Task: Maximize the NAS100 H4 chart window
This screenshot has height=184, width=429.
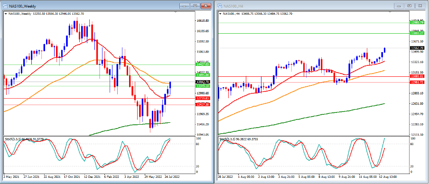Action: tap(410, 6)
